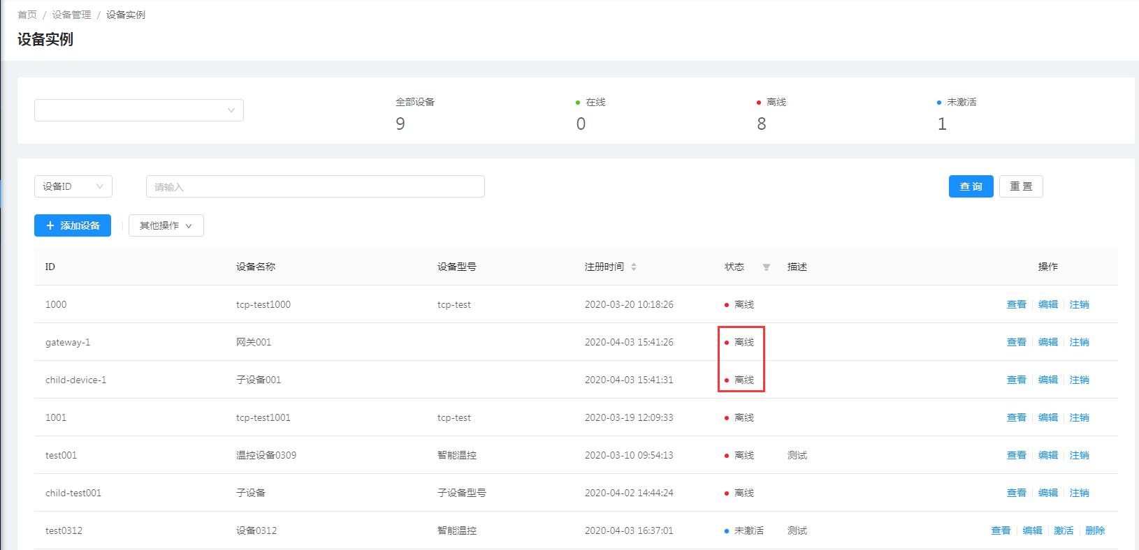Screen dimensions: 1139x550
Task: View device 1000 details via 查看
Action: click(x=1016, y=304)
